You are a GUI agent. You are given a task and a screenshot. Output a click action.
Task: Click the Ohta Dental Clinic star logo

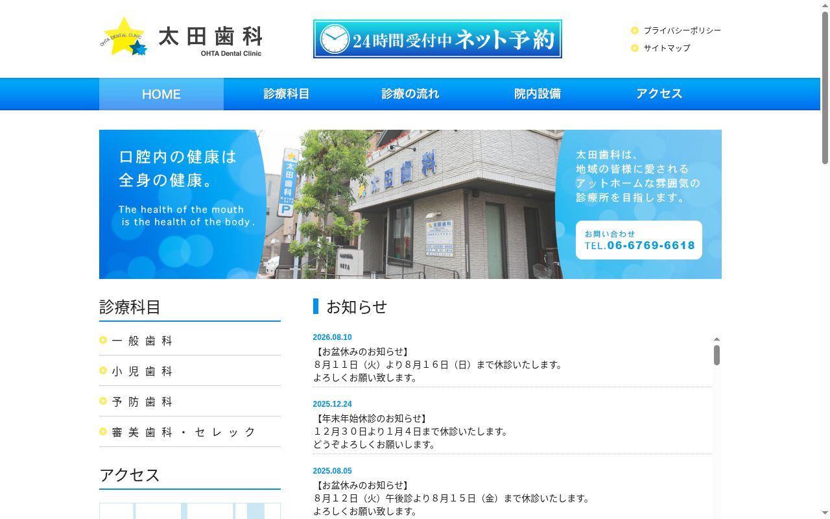point(124,37)
